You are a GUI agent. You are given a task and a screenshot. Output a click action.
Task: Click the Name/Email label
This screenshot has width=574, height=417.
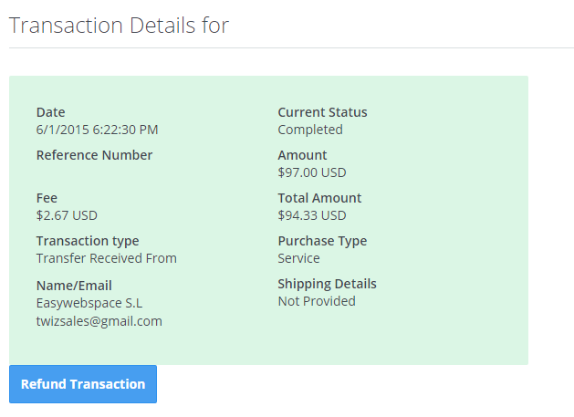(x=74, y=286)
